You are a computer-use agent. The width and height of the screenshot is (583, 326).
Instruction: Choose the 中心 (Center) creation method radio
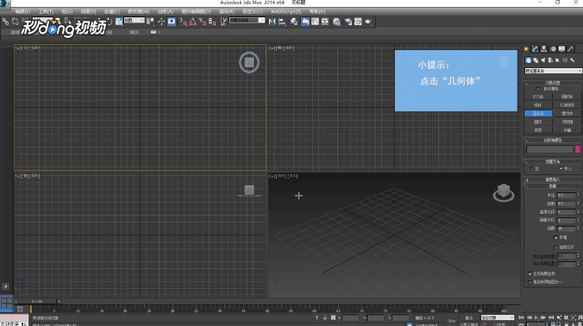point(561,168)
